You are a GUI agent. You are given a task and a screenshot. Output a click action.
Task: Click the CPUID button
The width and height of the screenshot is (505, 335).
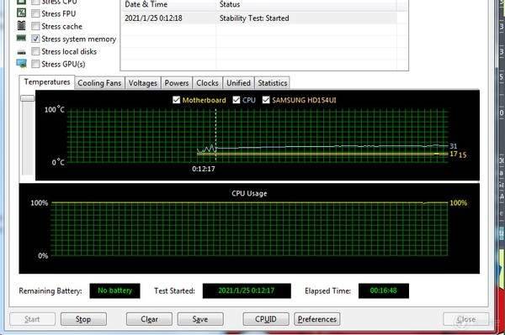click(266, 319)
